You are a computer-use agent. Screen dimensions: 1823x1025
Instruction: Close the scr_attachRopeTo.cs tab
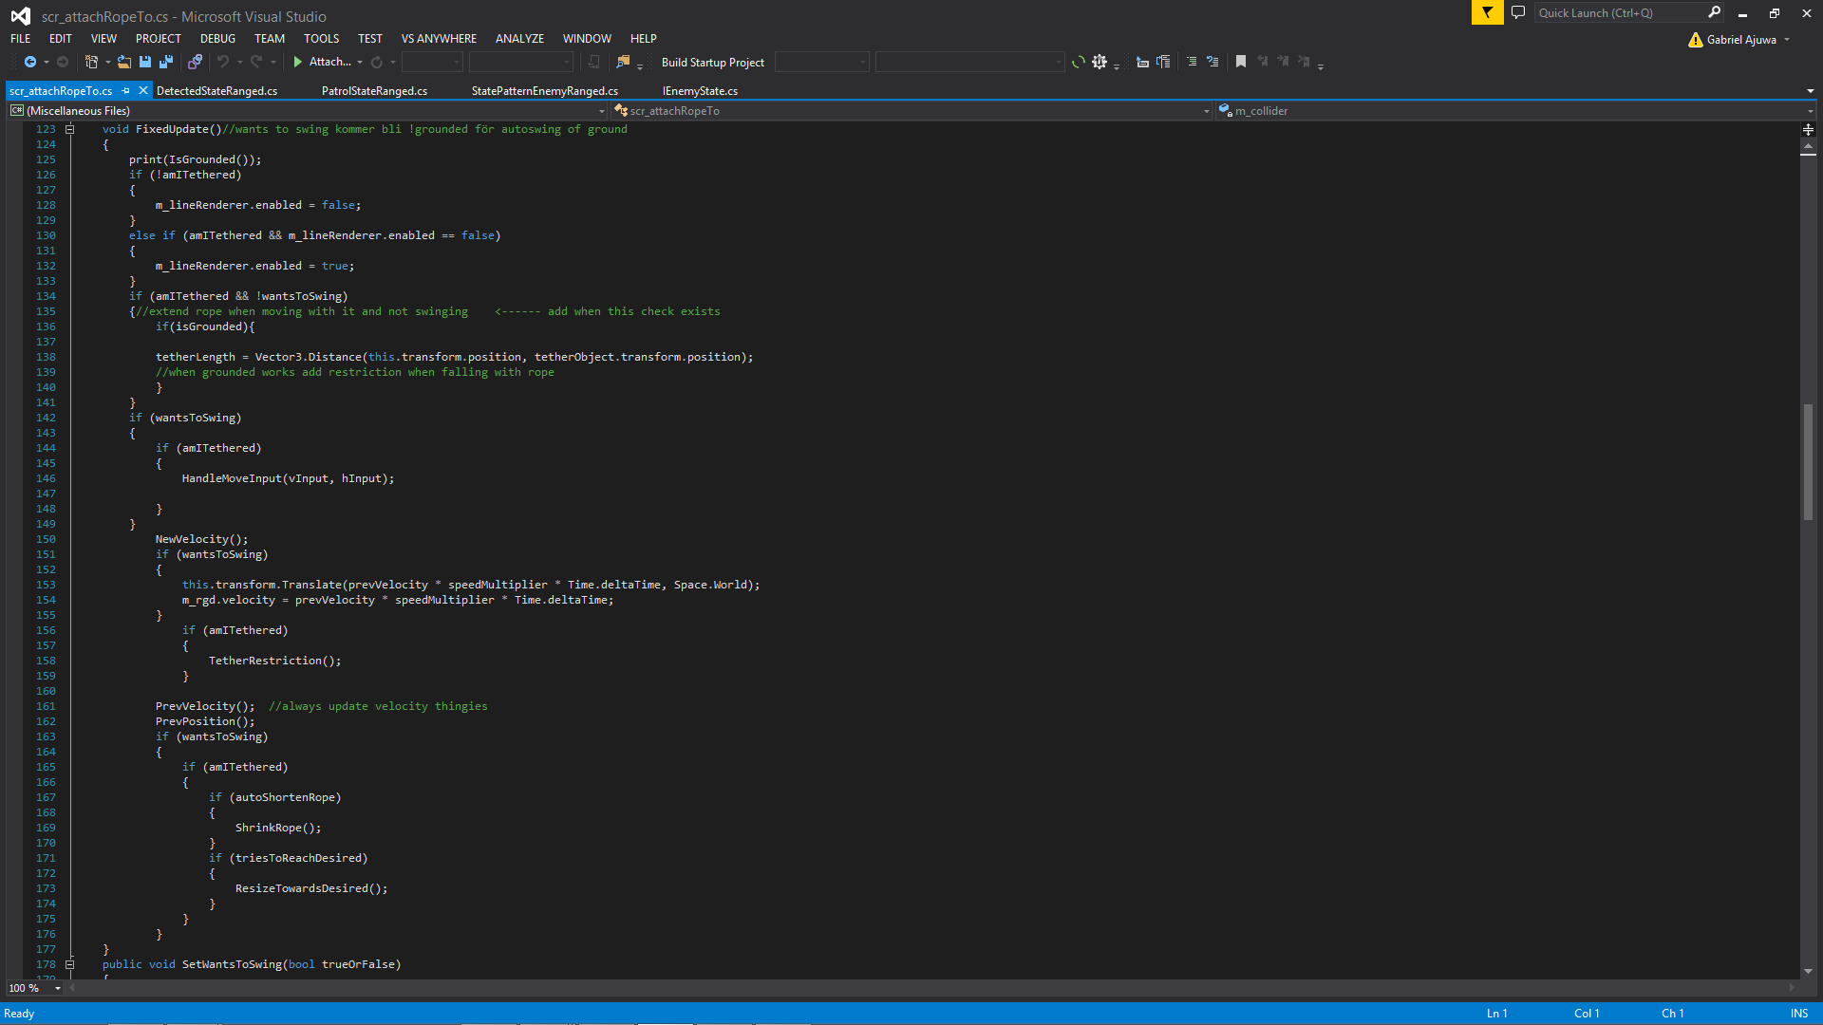click(143, 91)
